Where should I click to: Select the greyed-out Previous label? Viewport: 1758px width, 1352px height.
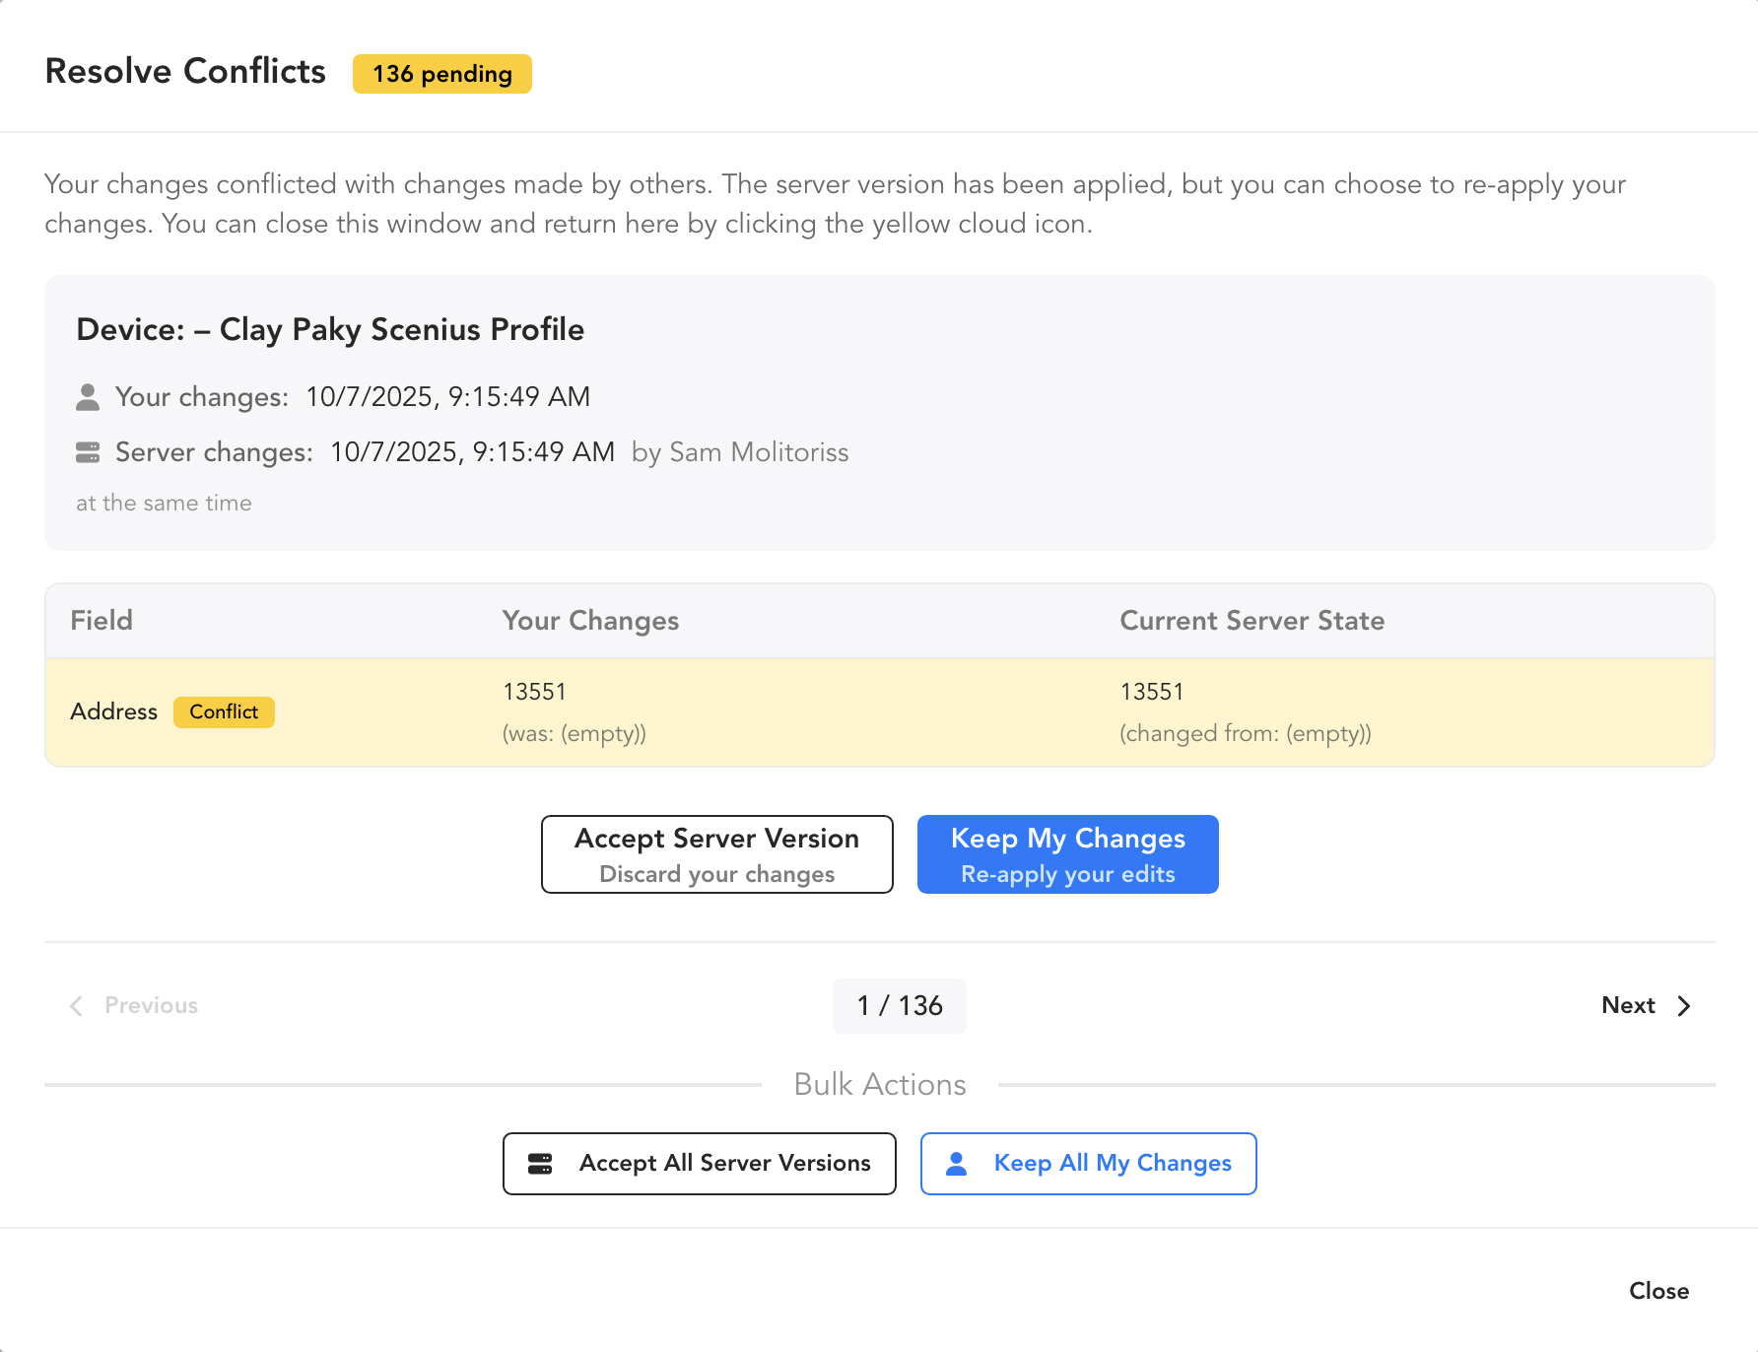151,1005
